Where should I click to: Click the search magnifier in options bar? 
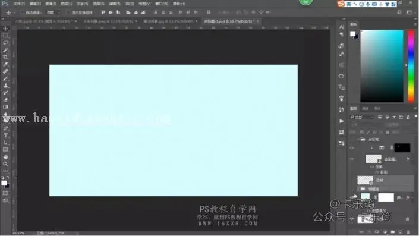[399, 12]
